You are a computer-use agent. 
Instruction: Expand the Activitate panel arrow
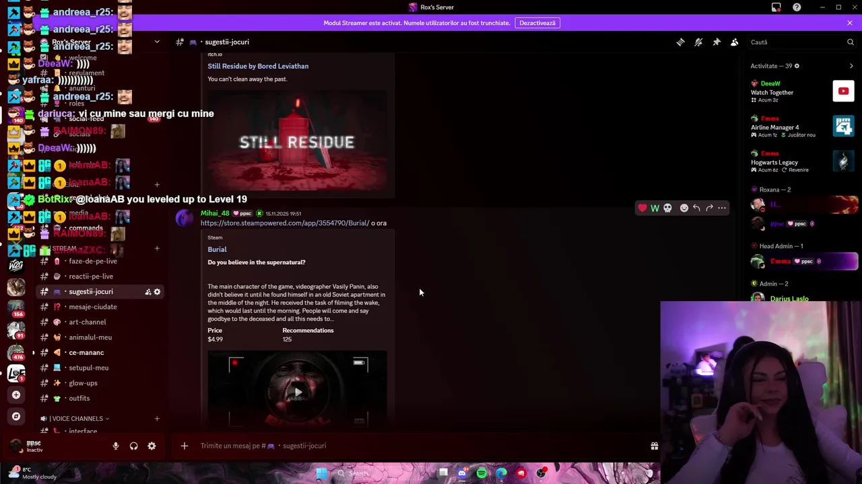(851, 66)
